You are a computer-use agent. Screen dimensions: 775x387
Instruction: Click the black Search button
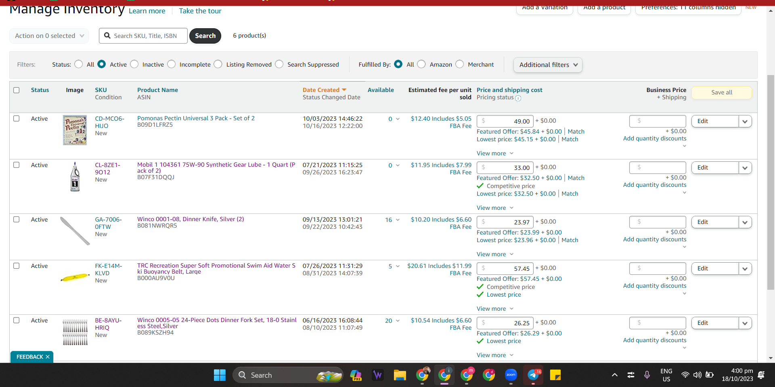205,36
